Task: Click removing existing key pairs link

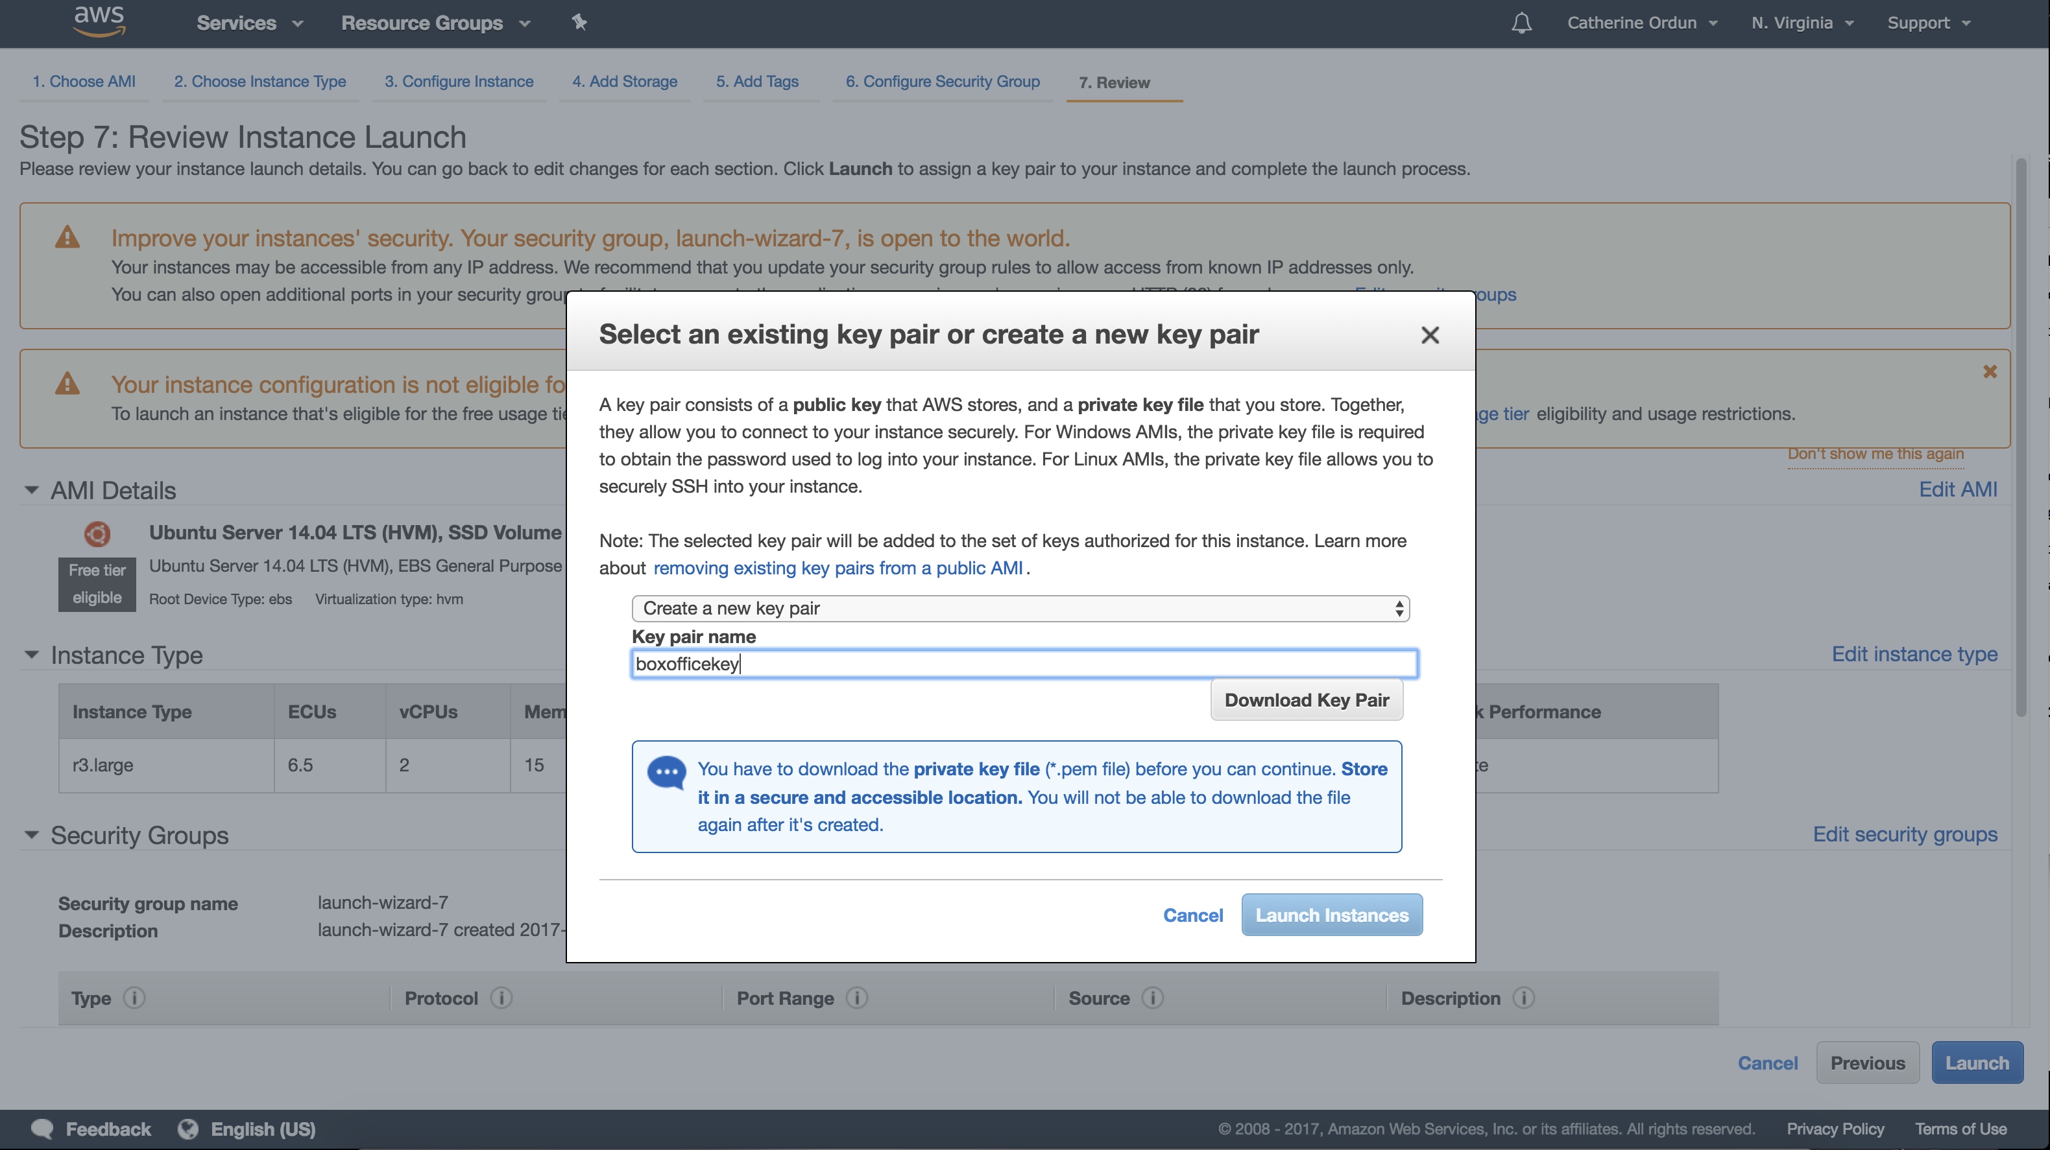Action: click(x=837, y=568)
